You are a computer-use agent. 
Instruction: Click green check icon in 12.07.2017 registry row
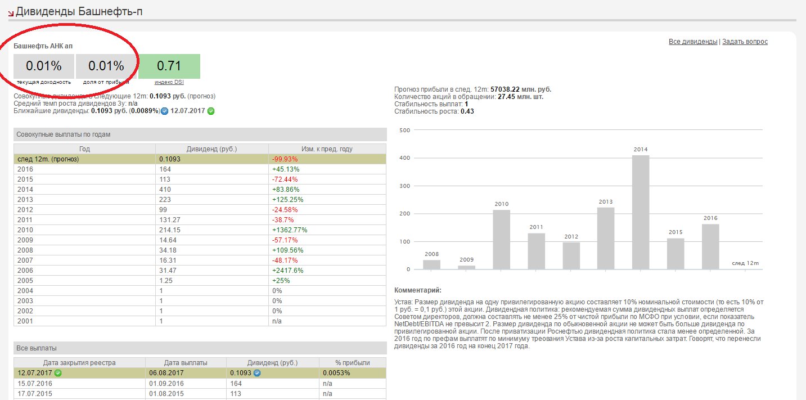pyautogui.click(x=58, y=373)
